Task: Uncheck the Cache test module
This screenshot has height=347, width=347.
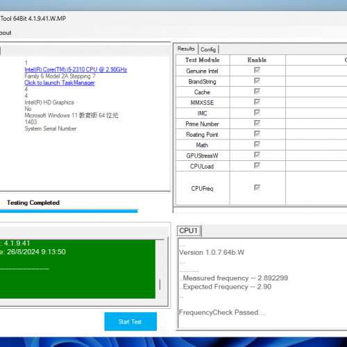Action: [x=257, y=92]
